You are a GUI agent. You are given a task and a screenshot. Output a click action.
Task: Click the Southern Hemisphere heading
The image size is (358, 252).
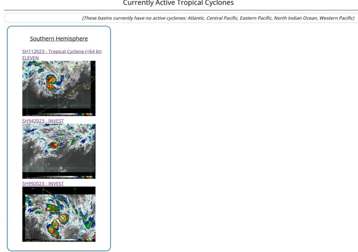[x=58, y=38]
